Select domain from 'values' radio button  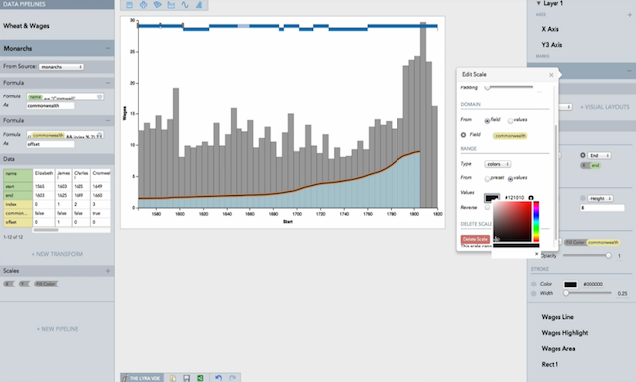[x=510, y=121]
